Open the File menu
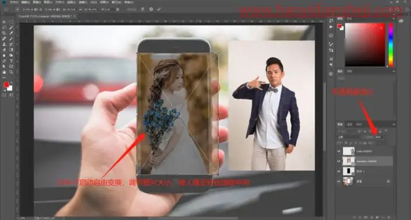 tap(13, 2)
